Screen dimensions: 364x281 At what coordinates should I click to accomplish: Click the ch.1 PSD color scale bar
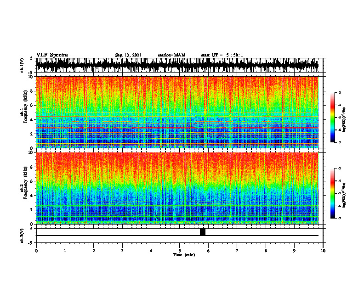click(333, 118)
